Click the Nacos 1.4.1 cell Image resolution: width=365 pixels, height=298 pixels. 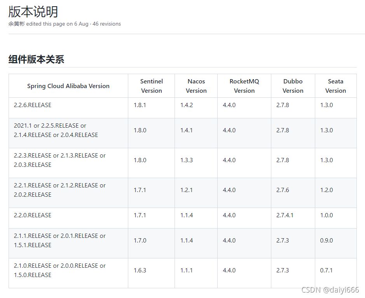(196, 133)
